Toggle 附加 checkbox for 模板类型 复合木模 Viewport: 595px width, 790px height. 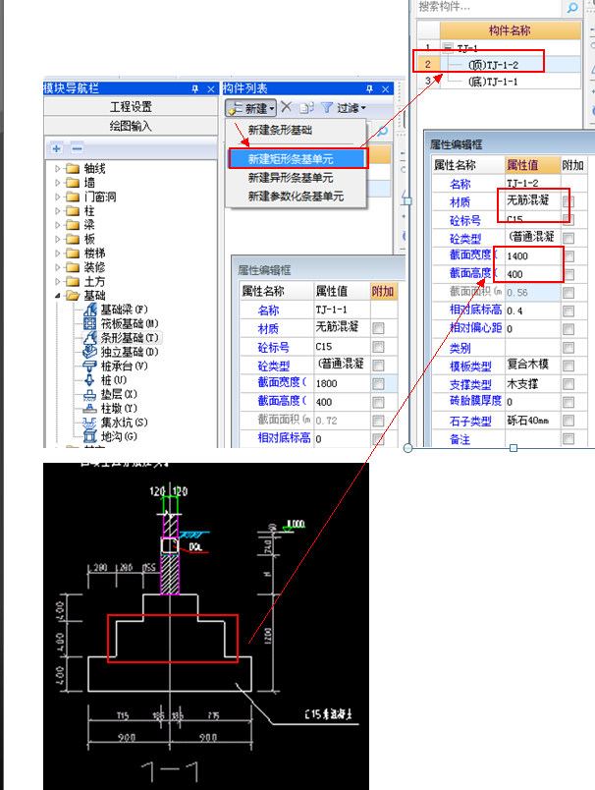pos(568,366)
